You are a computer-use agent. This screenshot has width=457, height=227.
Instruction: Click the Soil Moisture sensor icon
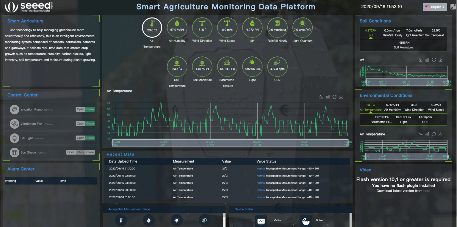point(202,67)
